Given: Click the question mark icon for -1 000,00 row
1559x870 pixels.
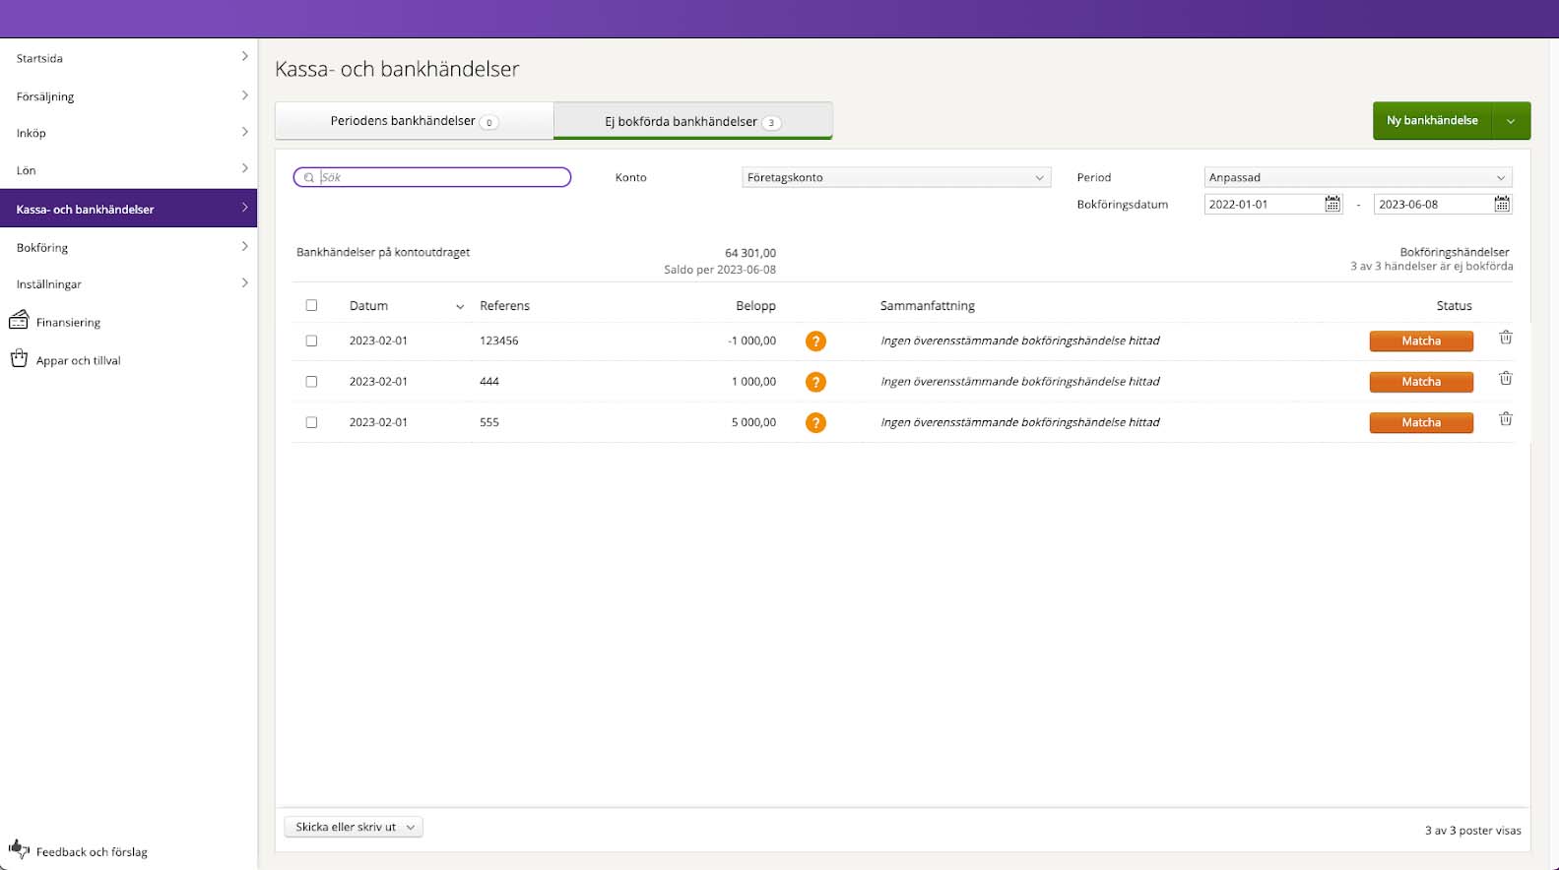Looking at the screenshot, I should (x=815, y=342).
